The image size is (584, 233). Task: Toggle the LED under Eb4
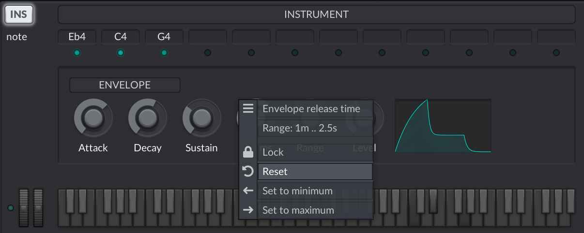tap(77, 53)
